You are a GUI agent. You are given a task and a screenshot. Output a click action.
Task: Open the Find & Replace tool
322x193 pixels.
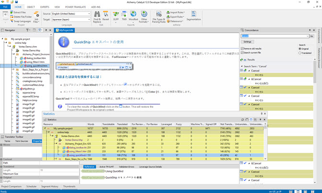tap(97, 17)
